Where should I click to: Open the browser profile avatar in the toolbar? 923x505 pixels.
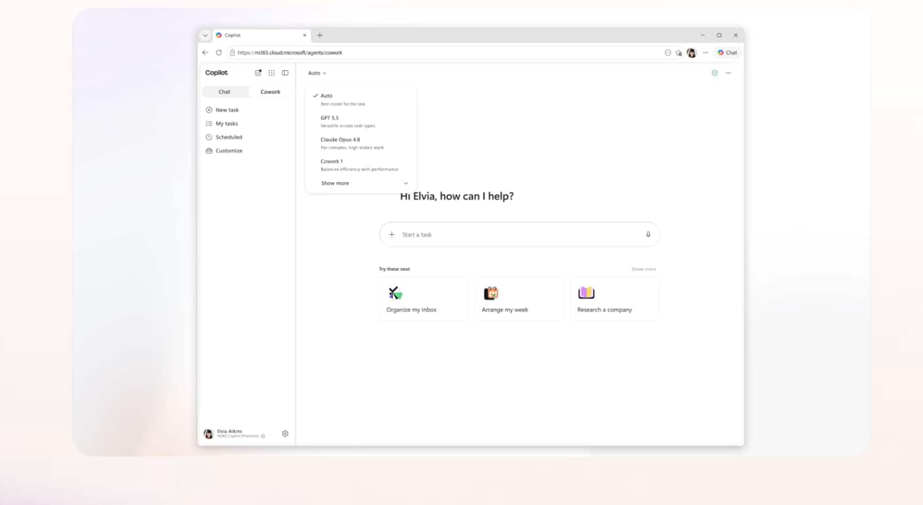click(691, 52)
